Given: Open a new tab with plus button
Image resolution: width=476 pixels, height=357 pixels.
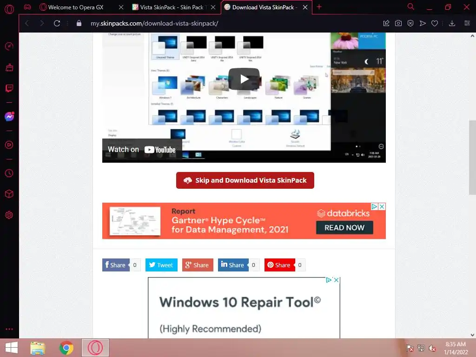Looking at the screenshot, I should click(x=319, y=7).
